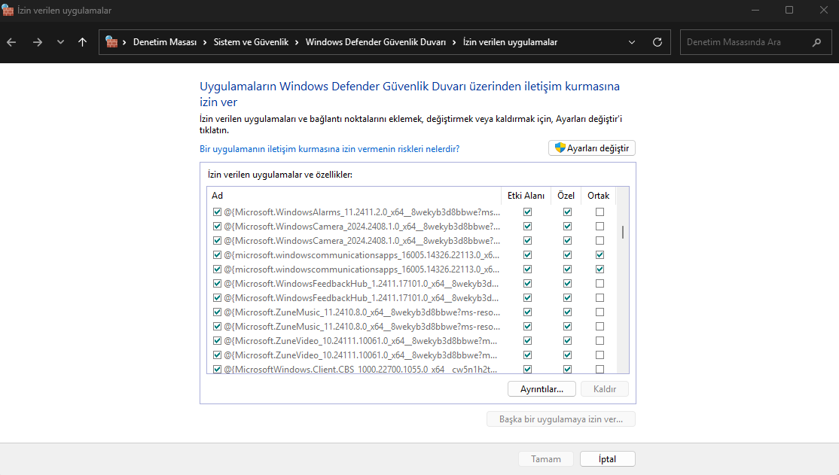Go up one level with up arrow
The width and height of the screenshot is (839, 475).
point(82,42)
